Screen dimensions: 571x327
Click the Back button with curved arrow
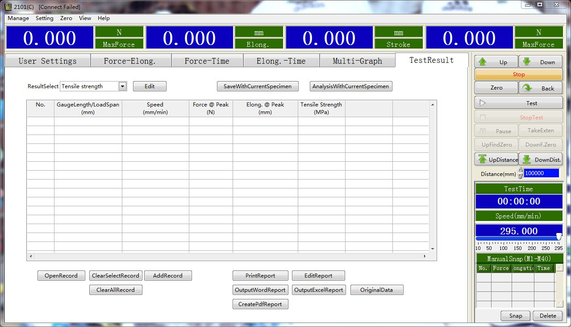540,88
